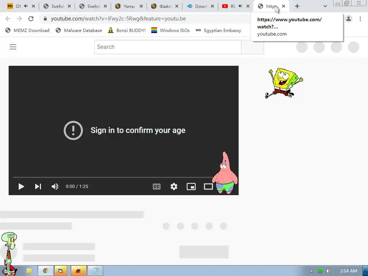Click the search submit button

click(253, 47)
